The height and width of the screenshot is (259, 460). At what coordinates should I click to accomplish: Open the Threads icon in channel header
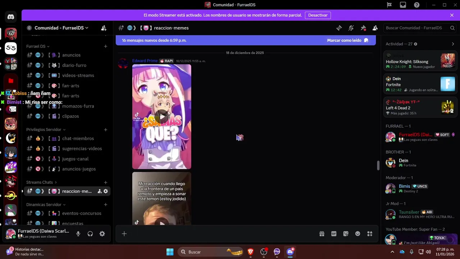[339, 28]
